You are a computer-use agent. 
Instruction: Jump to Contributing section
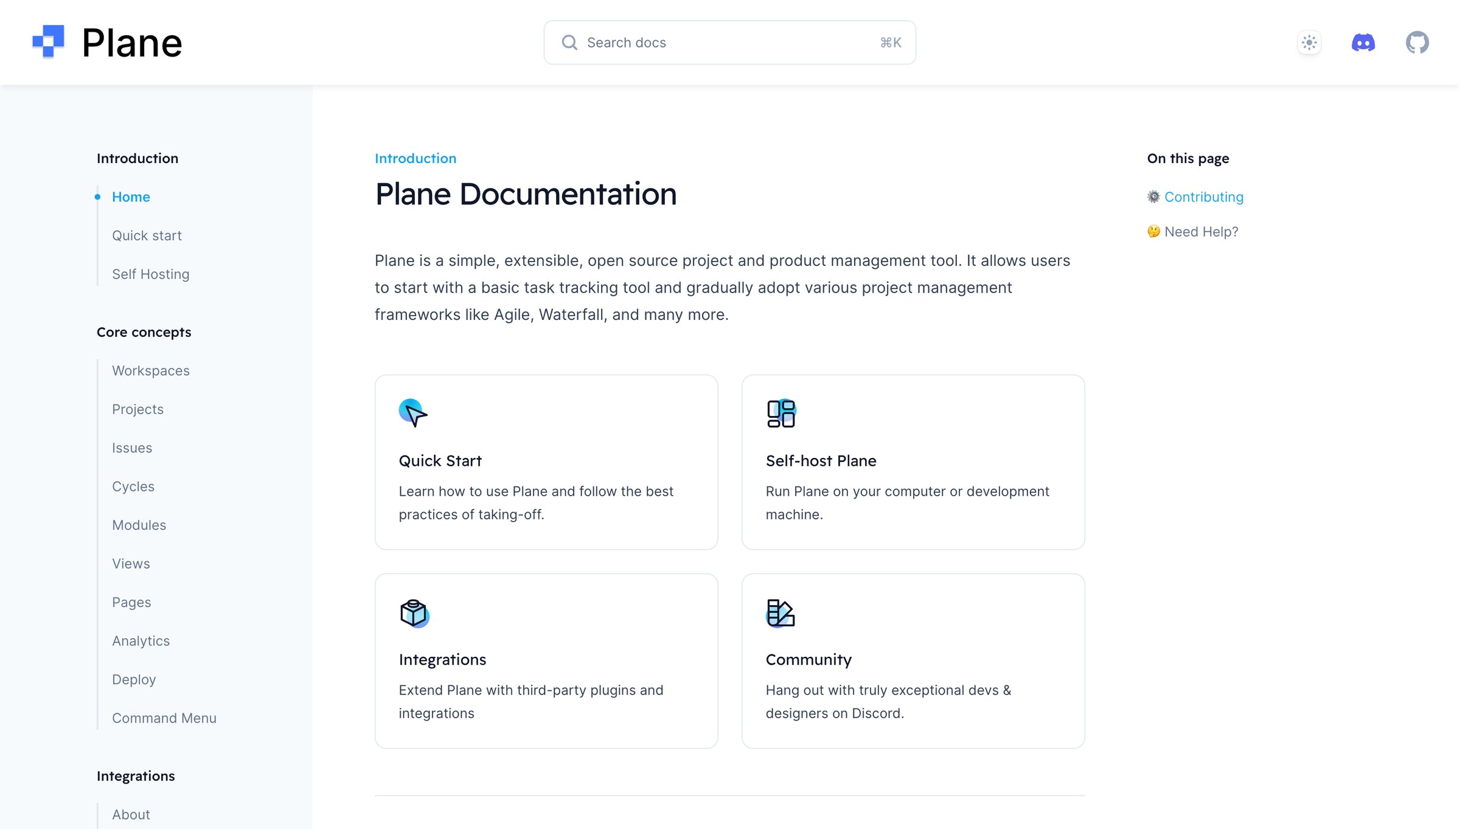coord(1203,197)
